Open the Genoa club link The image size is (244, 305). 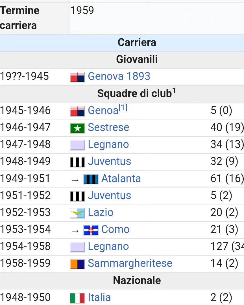point(103,111)
